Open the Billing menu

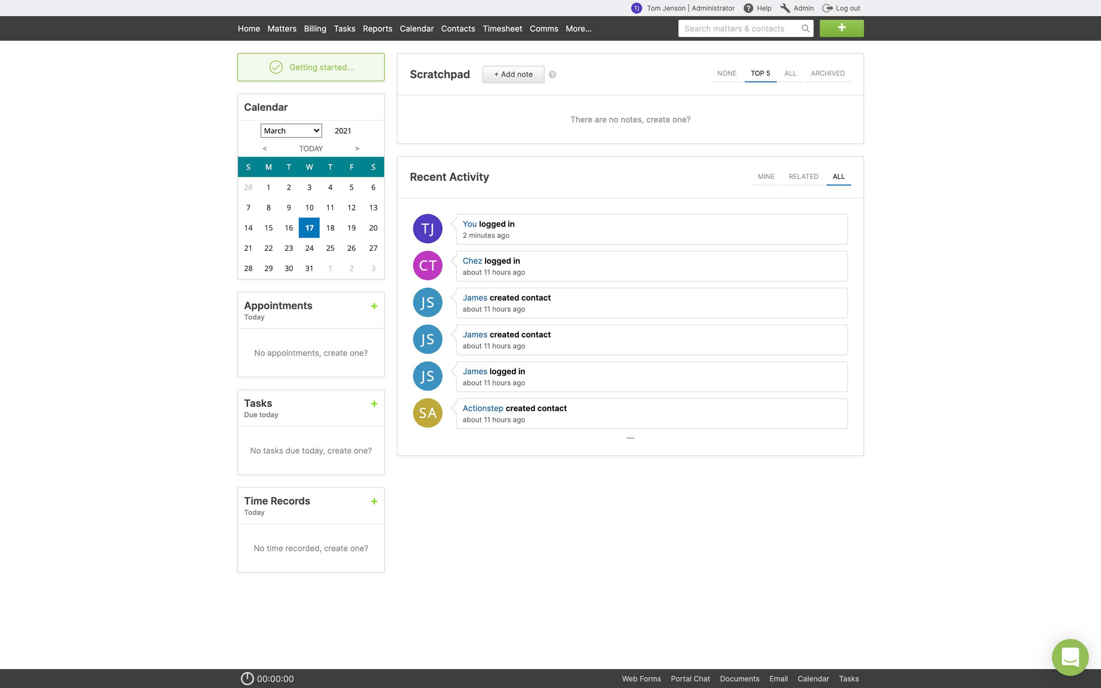click(314, 29)
